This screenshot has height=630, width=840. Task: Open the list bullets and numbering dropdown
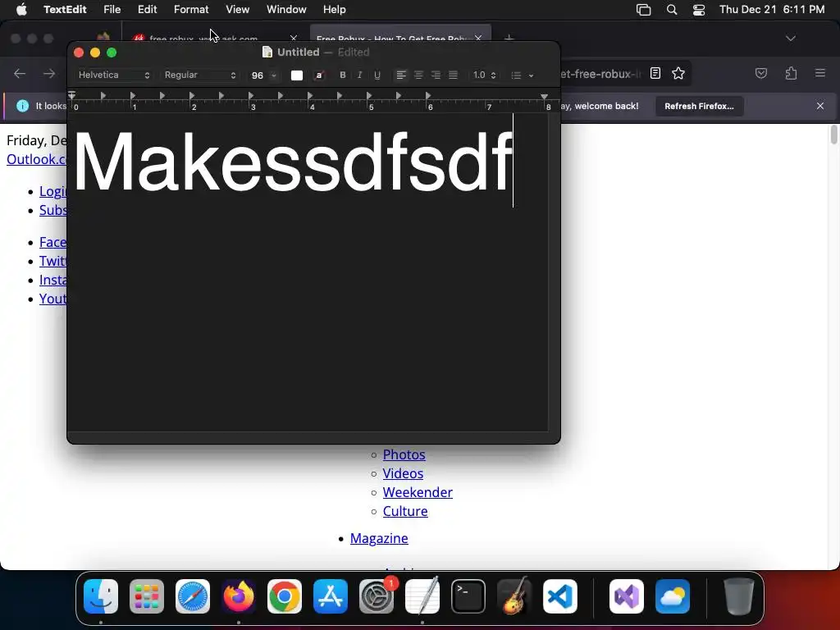[x=522, y=75]
